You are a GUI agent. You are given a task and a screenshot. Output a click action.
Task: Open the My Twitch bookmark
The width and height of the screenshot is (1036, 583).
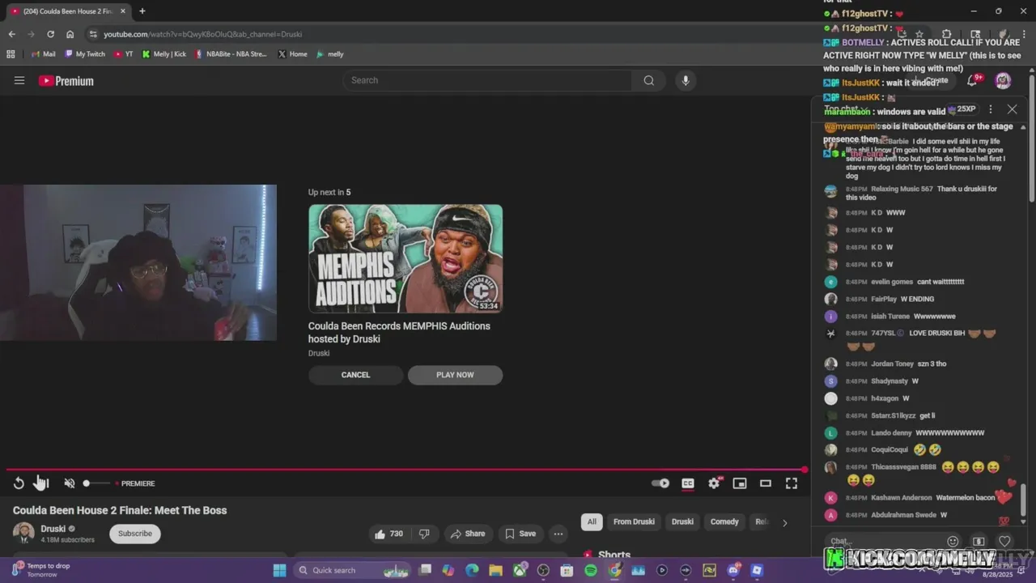tap(84, 54)
